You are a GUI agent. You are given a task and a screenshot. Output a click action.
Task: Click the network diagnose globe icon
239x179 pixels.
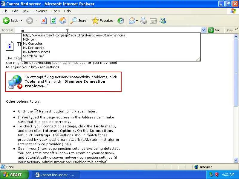pos(15,82)
